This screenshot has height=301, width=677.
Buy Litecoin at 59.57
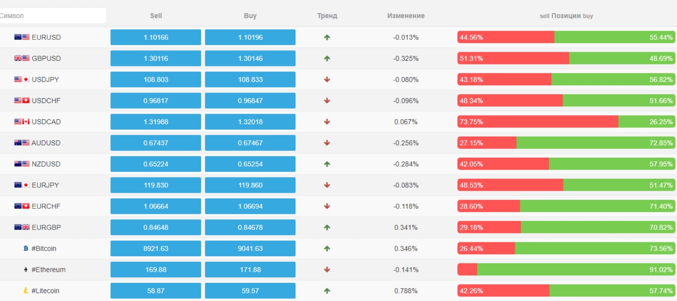click(x=250, y=290)
